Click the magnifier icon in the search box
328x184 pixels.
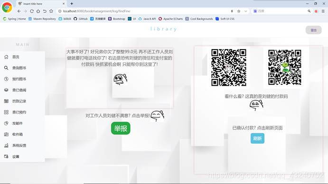pyautogui.click(x=309, y=11)
